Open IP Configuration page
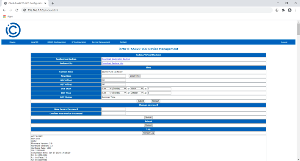This screenshot has width=300, height=161. (x=79, y=42)
